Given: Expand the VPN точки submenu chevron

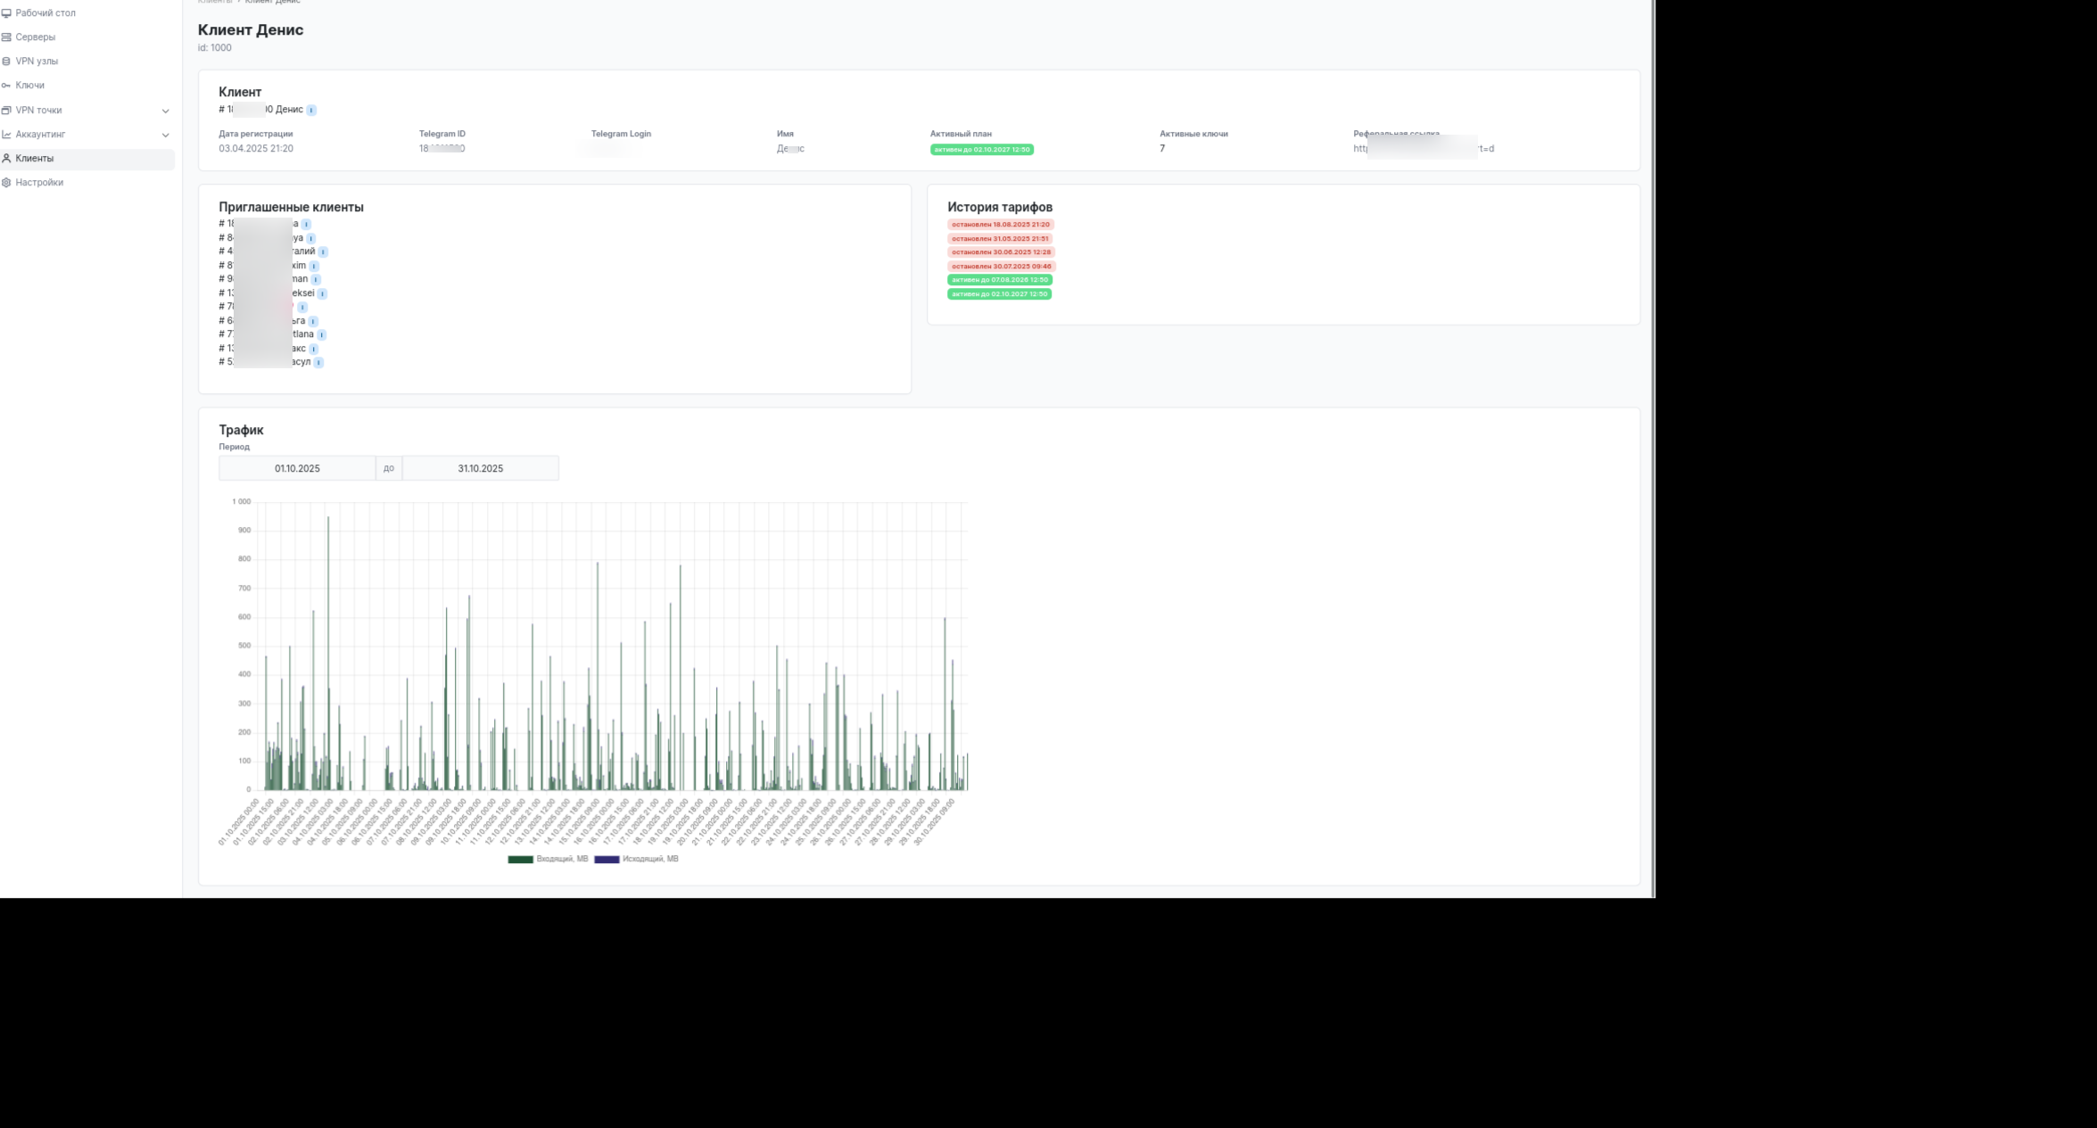Looking at the screenshot, I should [x=165, y=111].
